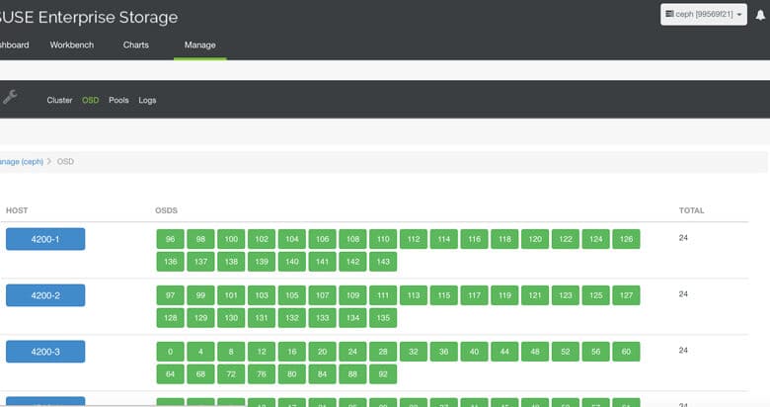Open OSD 122 tile
The image size is (770, 407).
(566, 239)
